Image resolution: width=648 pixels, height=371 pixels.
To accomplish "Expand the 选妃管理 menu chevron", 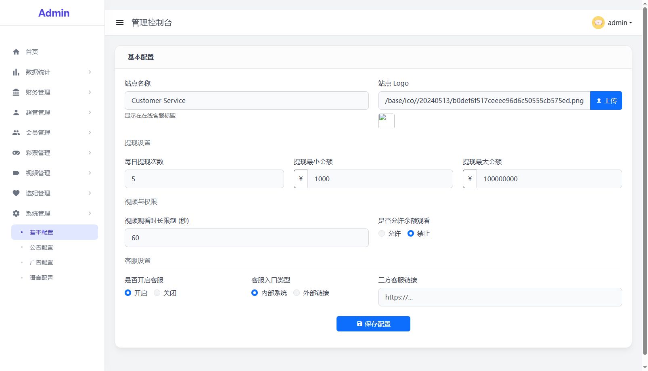I will tap(90, 193).
